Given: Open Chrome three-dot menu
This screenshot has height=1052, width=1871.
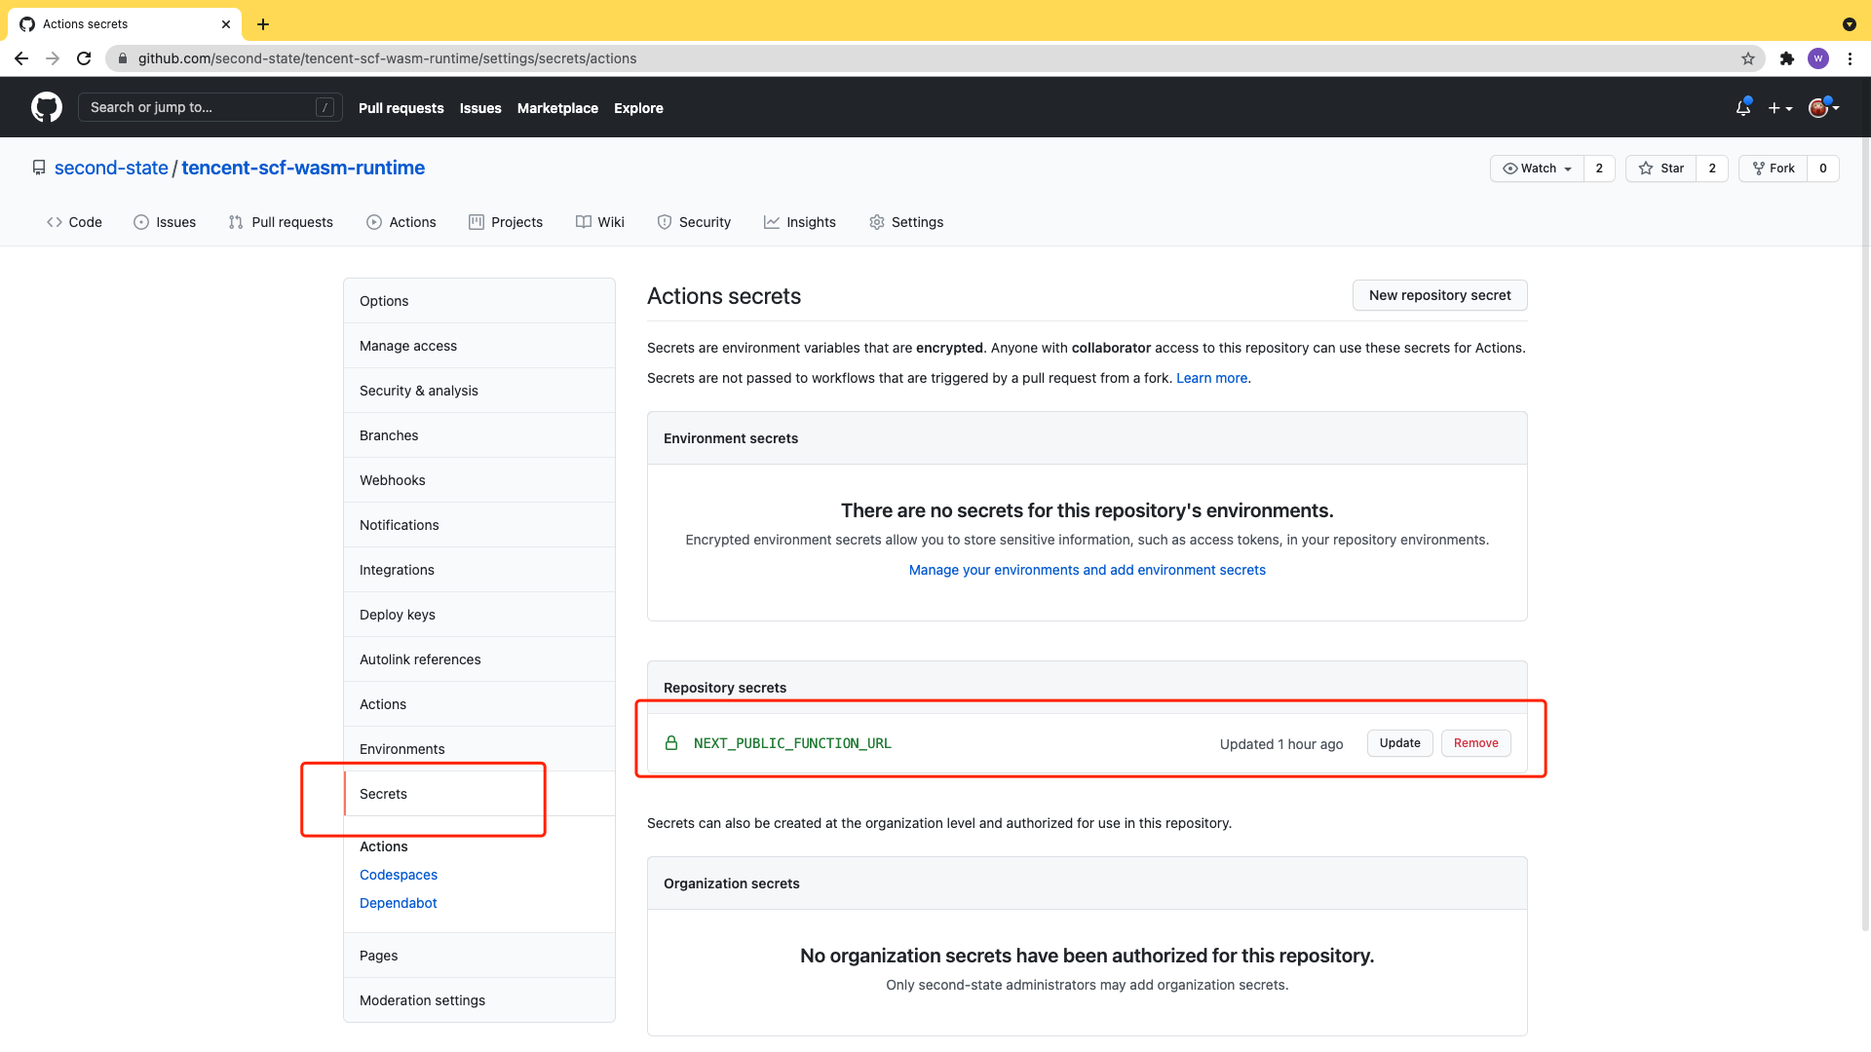Looking at the screenshot, I should pyautogui.click(x=1850, y=58).
